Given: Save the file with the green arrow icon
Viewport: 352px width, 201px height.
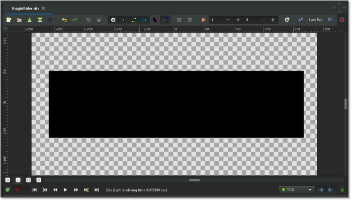Looking at the screenshot, I should (x=29, y=20).
